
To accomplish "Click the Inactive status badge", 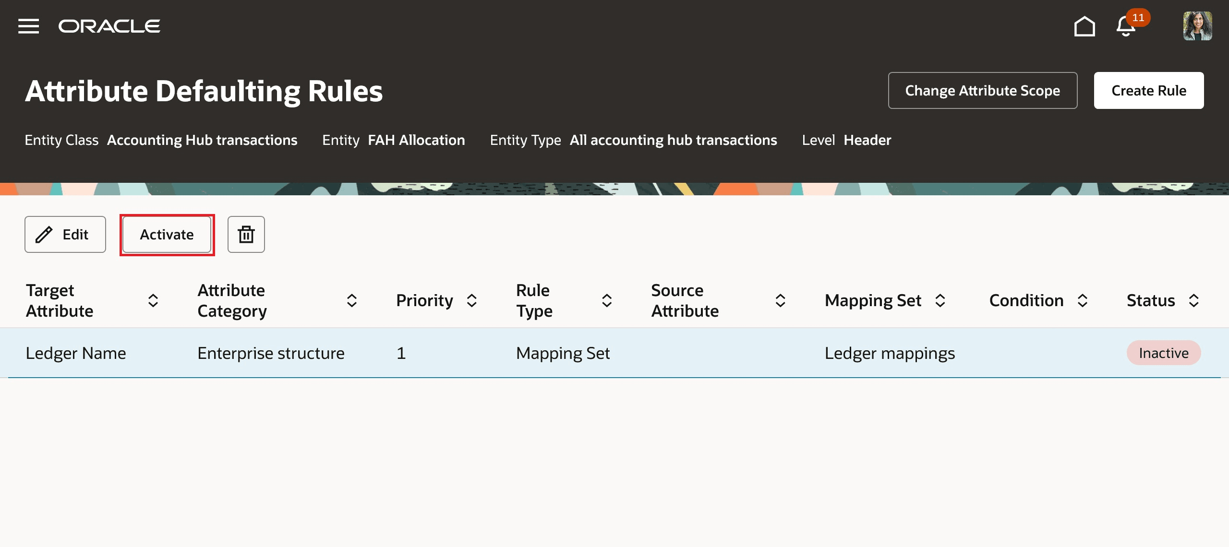I will [1163, 353].
